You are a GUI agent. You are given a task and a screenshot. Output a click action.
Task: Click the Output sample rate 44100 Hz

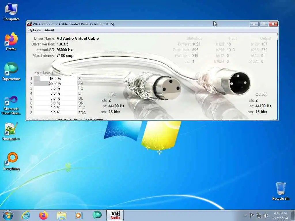tap(263, 106)
